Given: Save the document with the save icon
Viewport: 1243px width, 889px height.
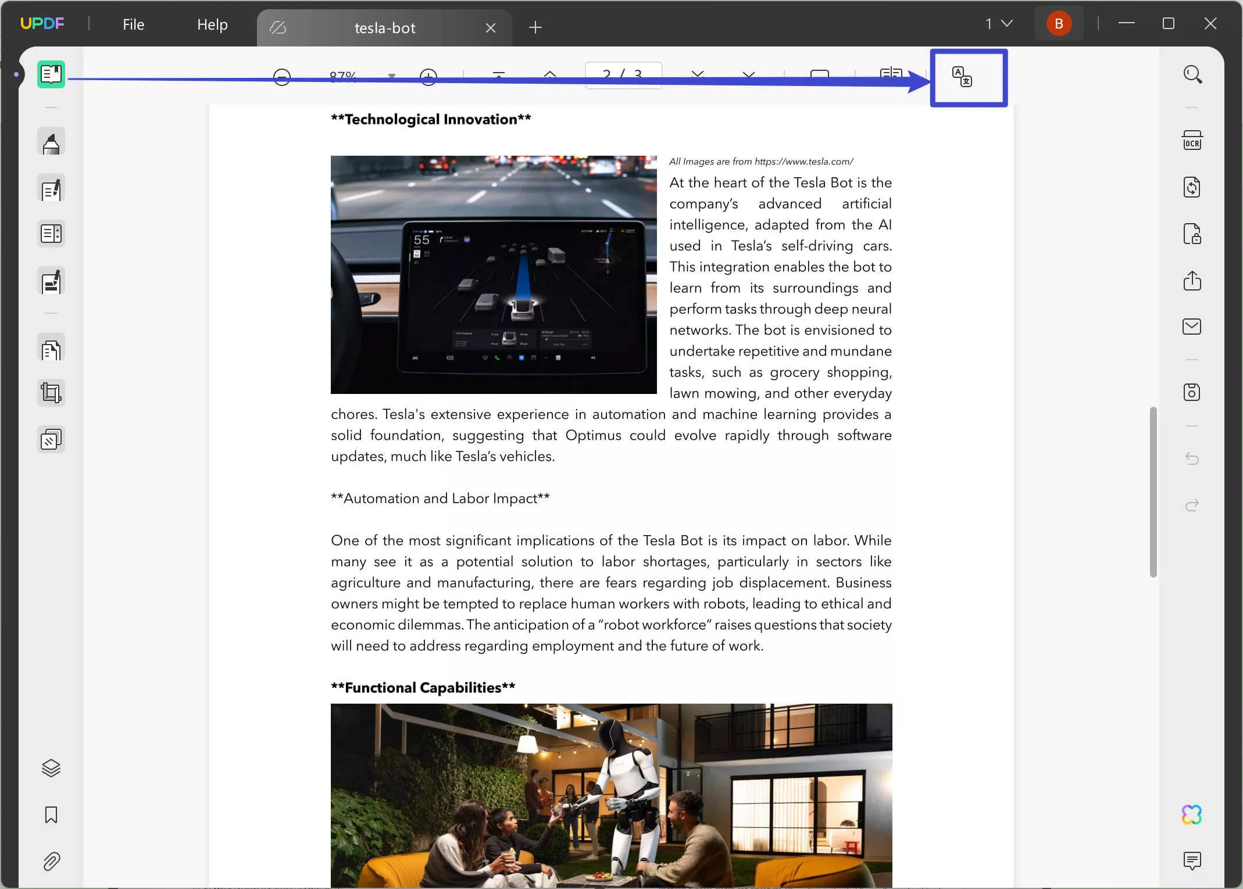Looking at the screenshot, I should (x=1192, y=392).
